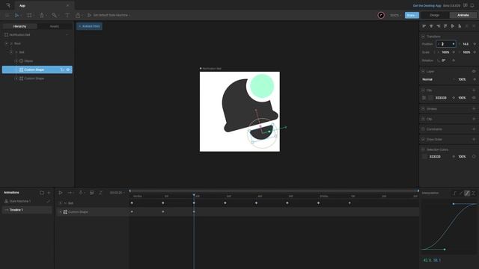Select linear interpolation icon
Image resolution: width=479 pixels, height=269 pixels.
click(461, 194)
